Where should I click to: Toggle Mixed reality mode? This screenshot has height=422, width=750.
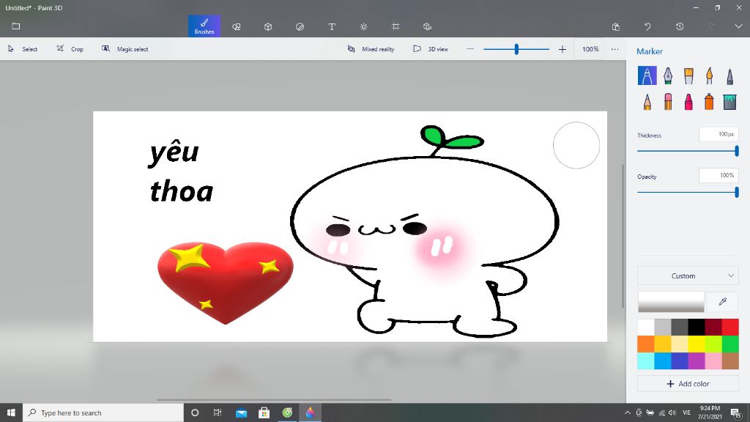(x=371, y=49)
